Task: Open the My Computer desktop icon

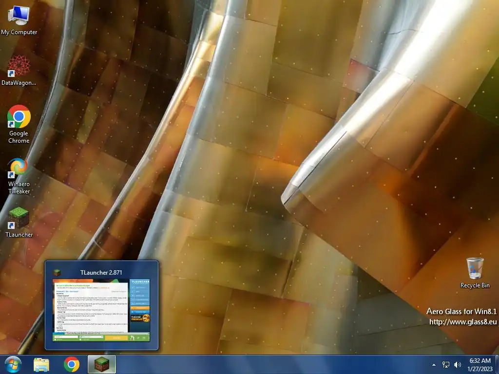Action: click(19, 20)
